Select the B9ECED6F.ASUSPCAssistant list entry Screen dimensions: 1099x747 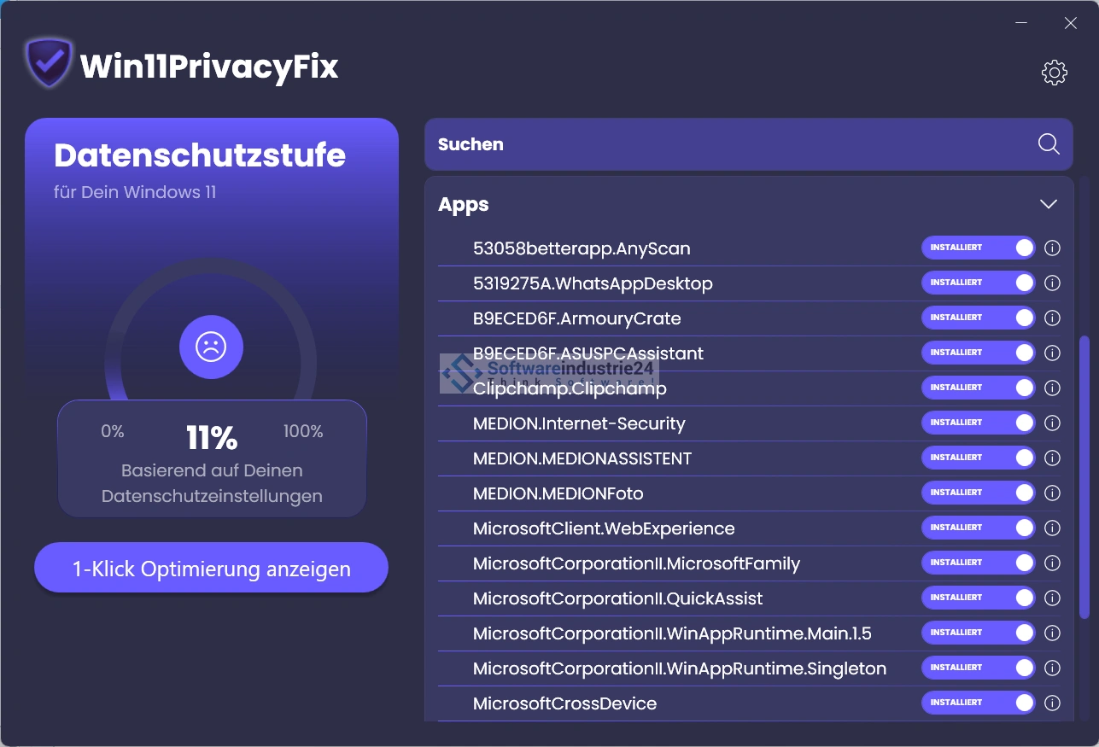(587, 353)
